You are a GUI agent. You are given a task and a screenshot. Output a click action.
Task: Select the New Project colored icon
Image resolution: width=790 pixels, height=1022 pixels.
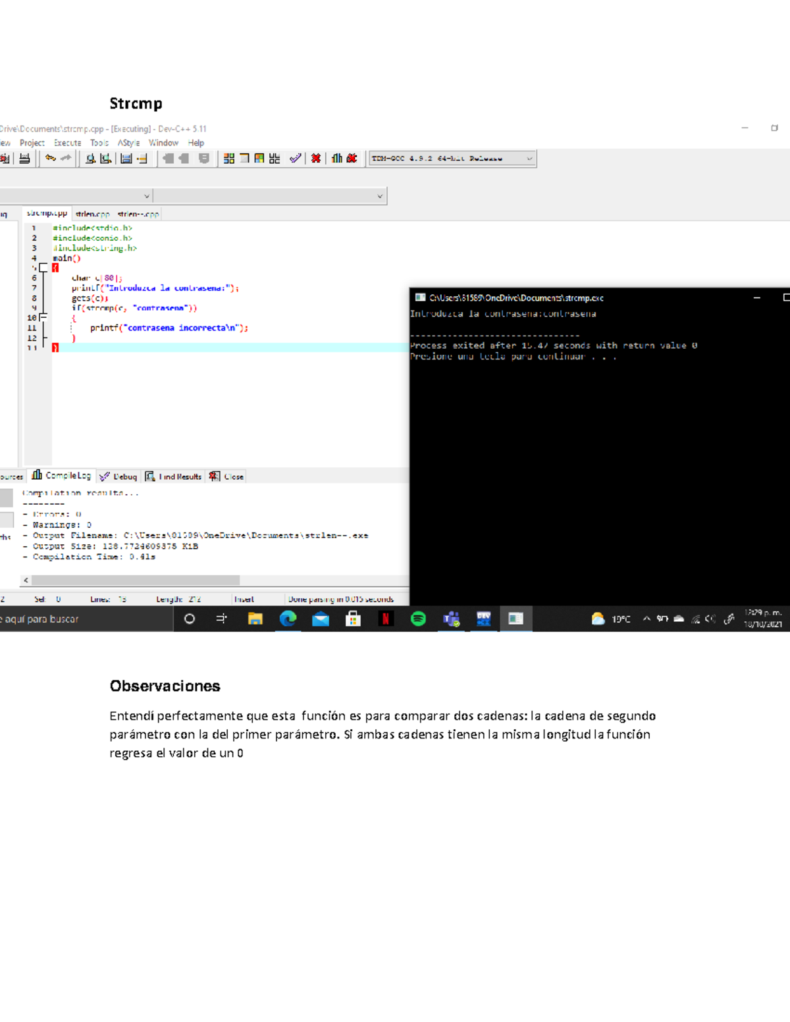pos(227,158)
